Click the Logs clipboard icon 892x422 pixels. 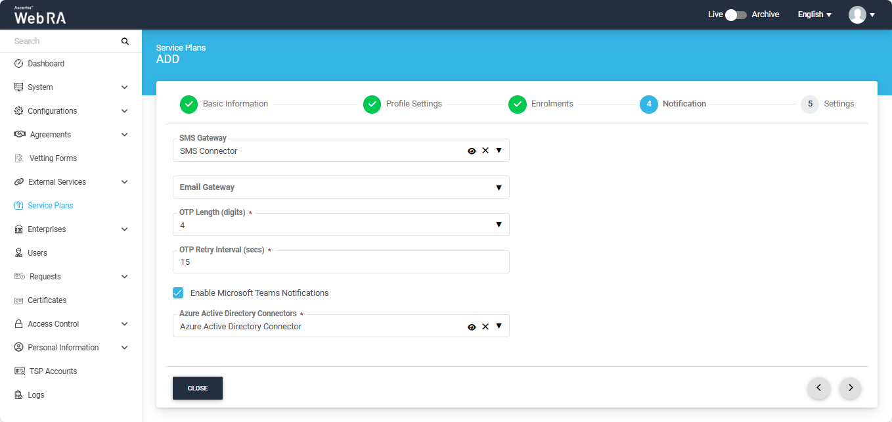(18, 395)
